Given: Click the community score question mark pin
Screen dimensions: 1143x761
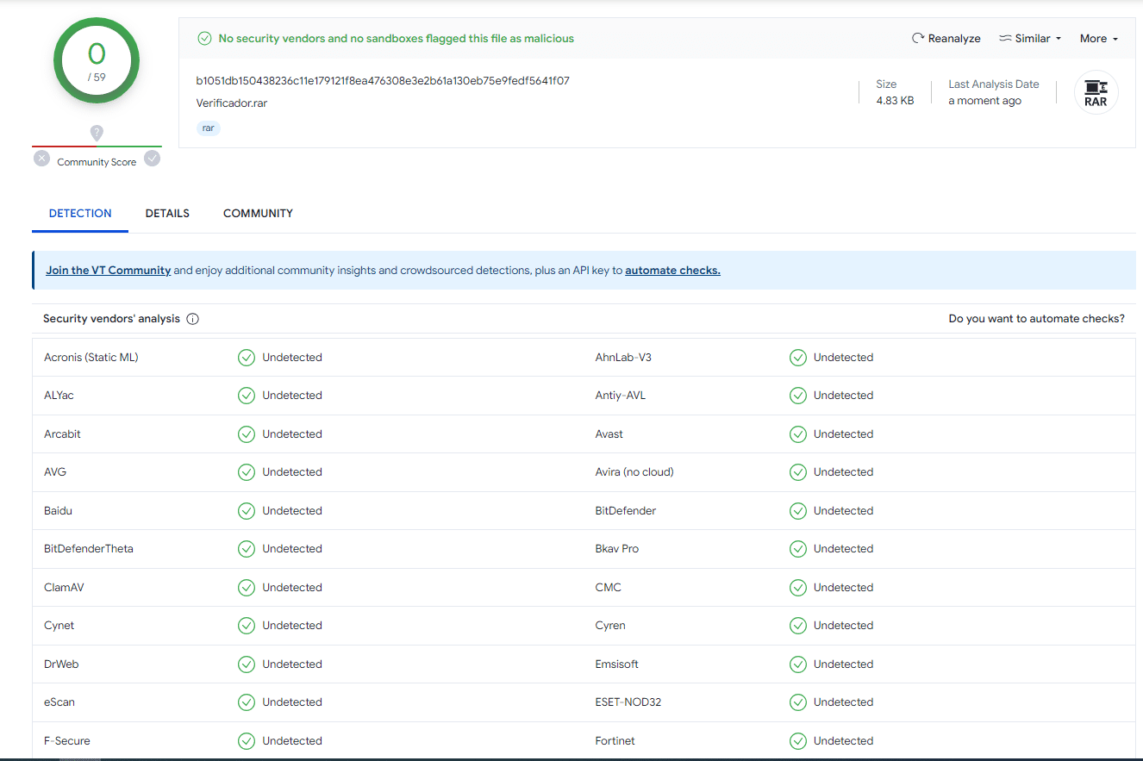Looking at the screenshot, I should point(97,133).
